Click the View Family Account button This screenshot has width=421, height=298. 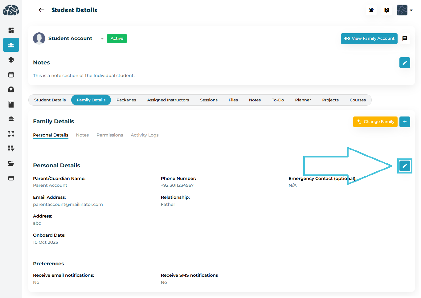(x=369, y=39)
